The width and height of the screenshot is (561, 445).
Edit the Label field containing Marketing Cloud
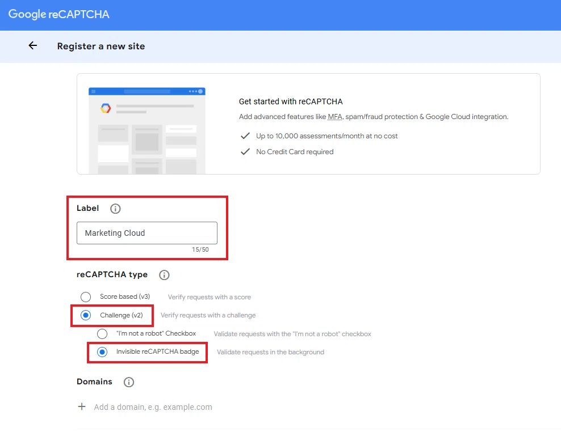(147, 233)
